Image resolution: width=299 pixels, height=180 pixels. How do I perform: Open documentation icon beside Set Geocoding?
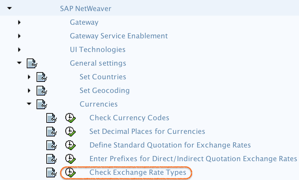click(x=42, y=91)
